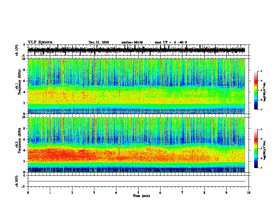
Task: Click the ch.1 colorbar log(PSD) unit label
Action: coord(264,92)
